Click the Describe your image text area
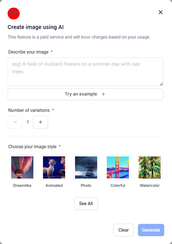172x244 pixels. (x=85, y=72)
